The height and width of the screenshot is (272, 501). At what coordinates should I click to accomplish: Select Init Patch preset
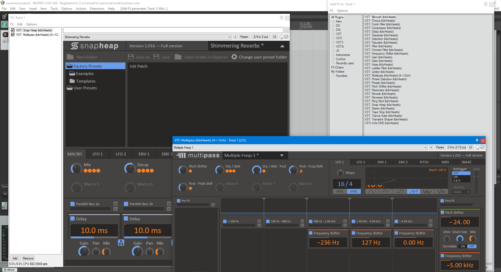[139, 66]
